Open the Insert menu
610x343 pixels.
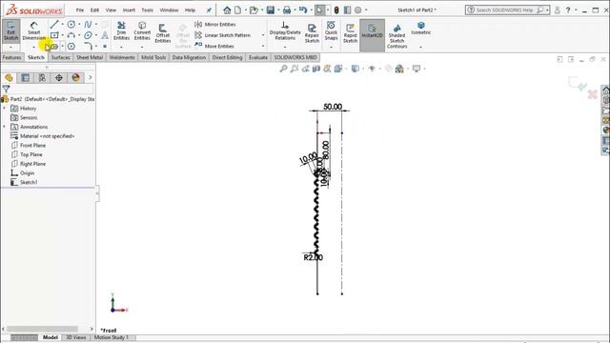tap(129, 10)
